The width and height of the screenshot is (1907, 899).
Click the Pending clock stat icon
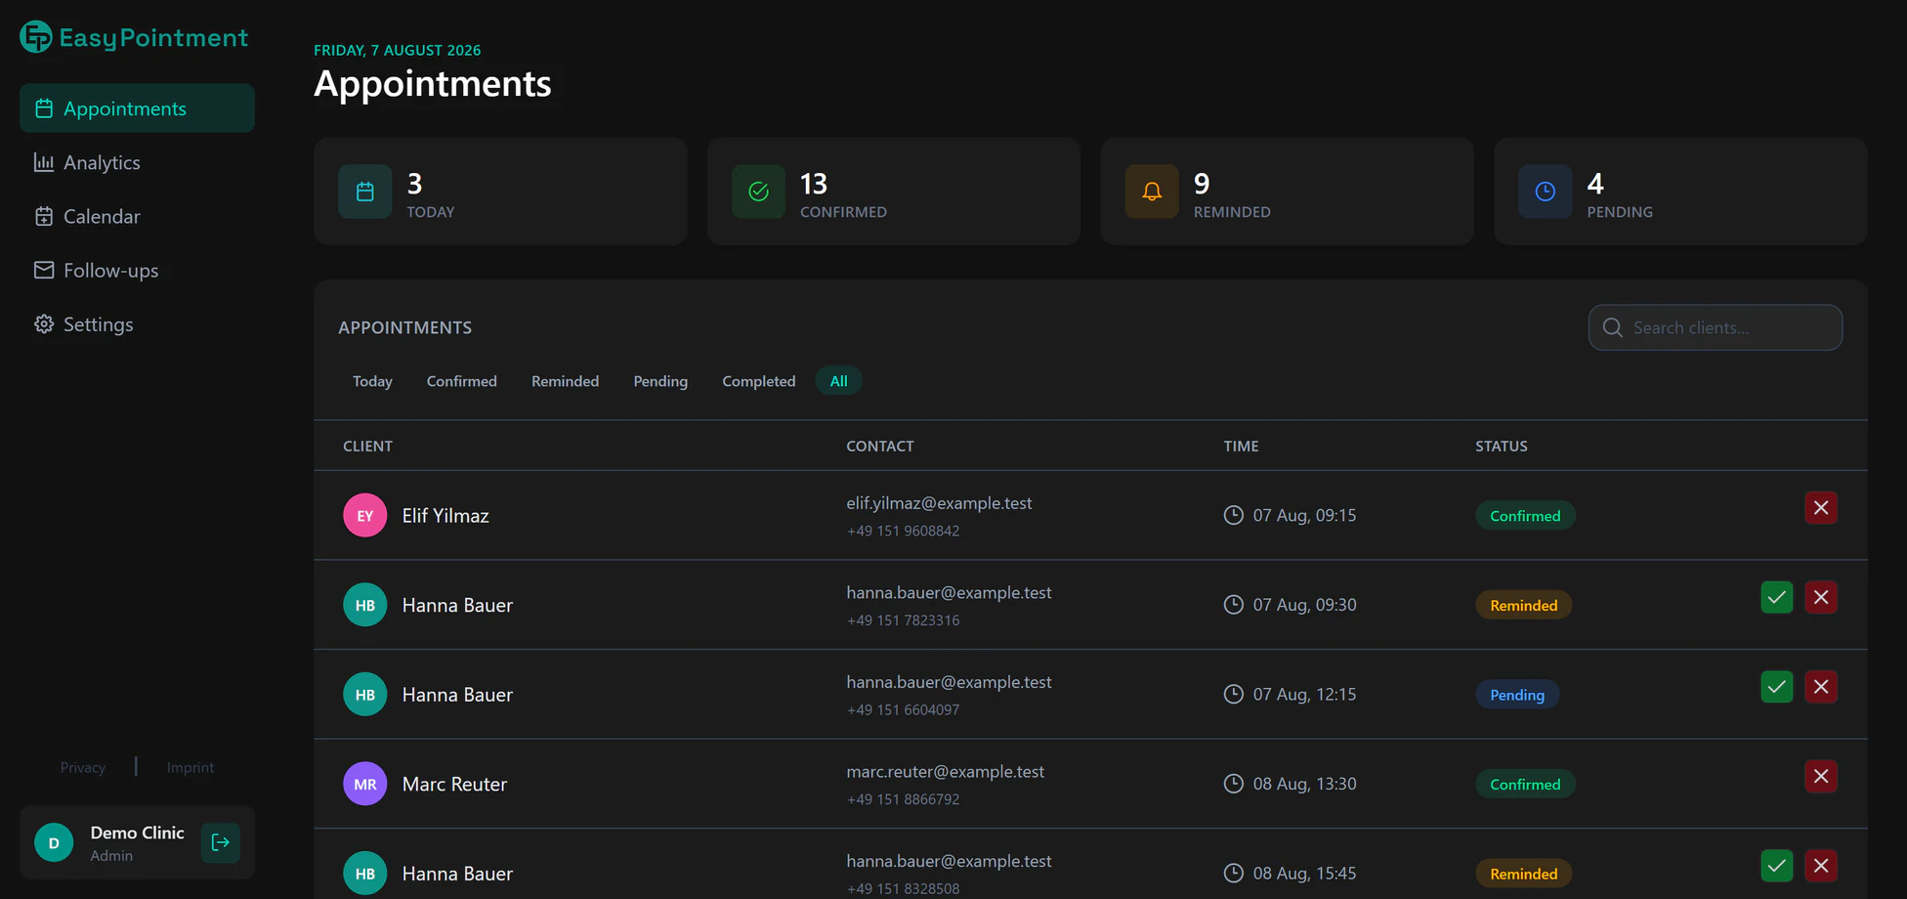(1546, 192)
